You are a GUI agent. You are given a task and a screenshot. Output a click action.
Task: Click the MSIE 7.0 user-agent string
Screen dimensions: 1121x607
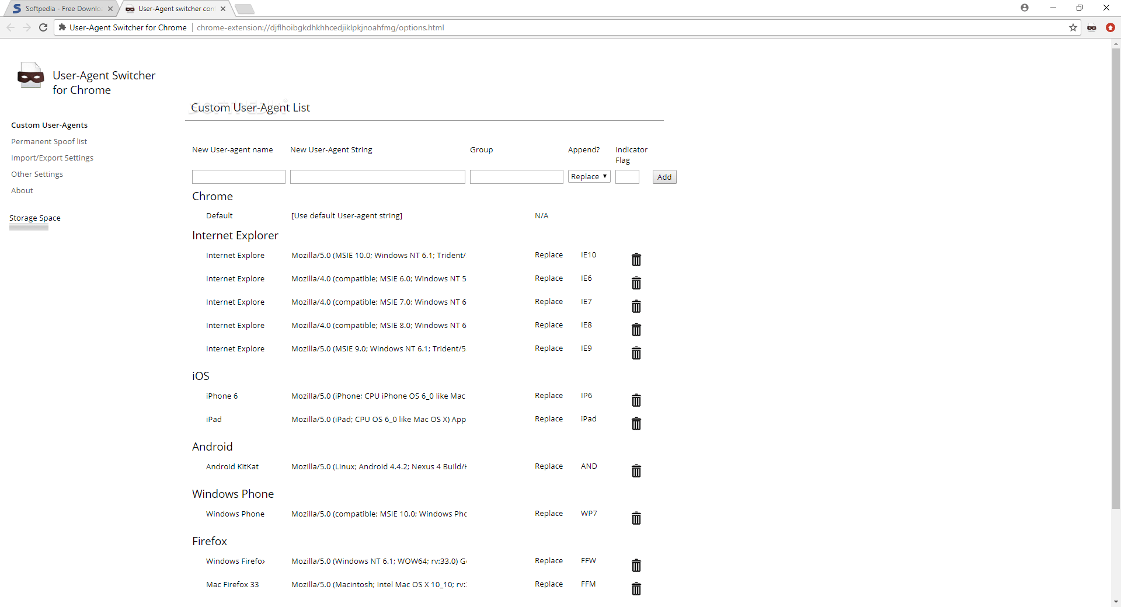click(x=379, y=302)
